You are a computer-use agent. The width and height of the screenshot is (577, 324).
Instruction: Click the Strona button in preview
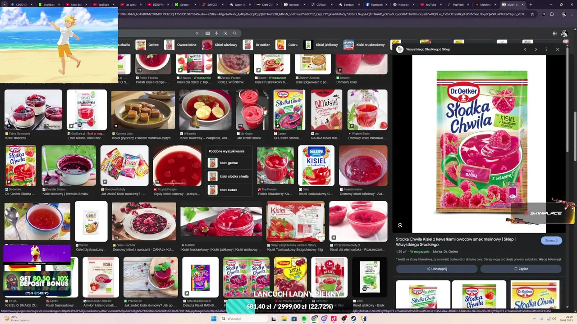551,241
